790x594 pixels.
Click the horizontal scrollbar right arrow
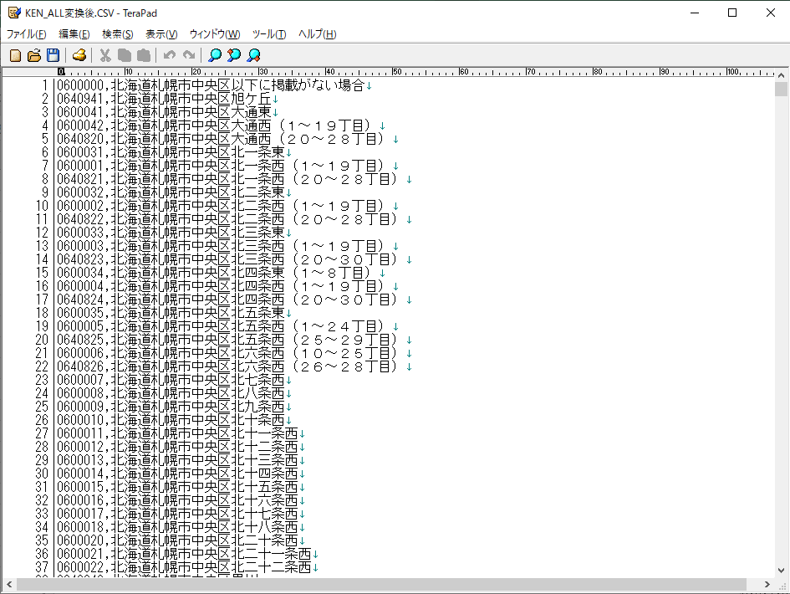[767, 585]
